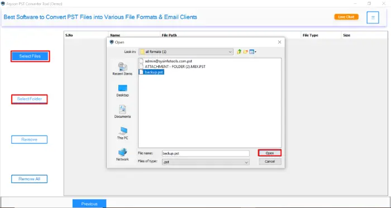Create new folder icon in Open dialog

[x=245, y=52]
